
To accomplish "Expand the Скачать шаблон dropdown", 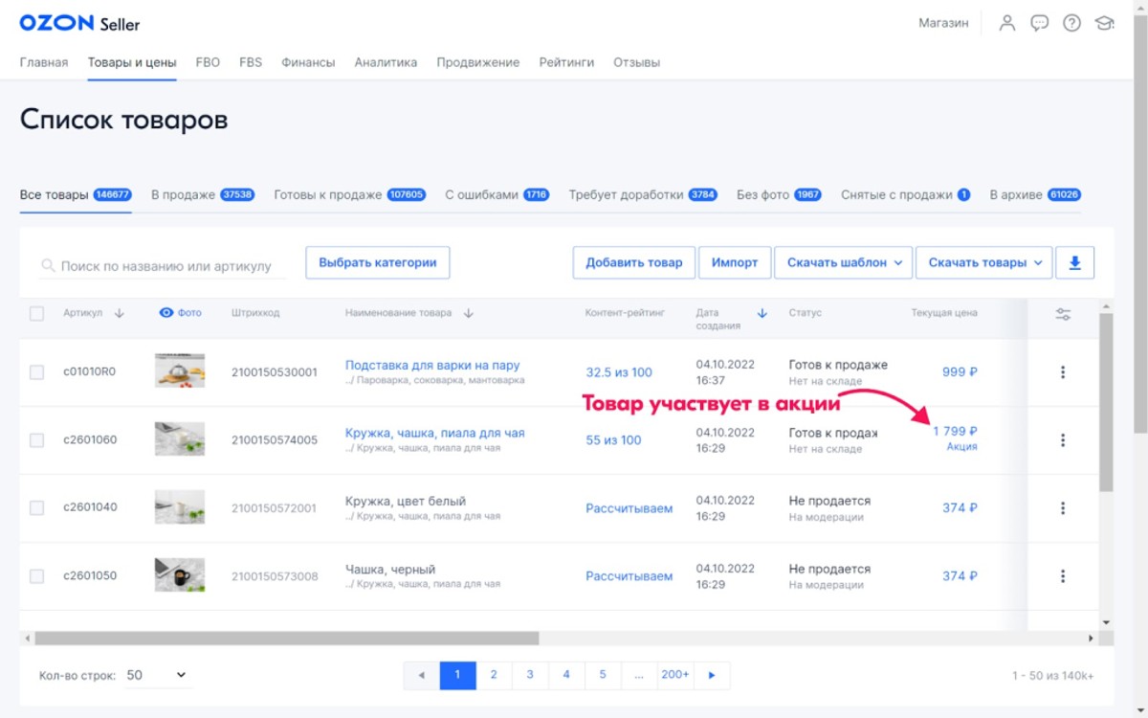I will [843, 262].
